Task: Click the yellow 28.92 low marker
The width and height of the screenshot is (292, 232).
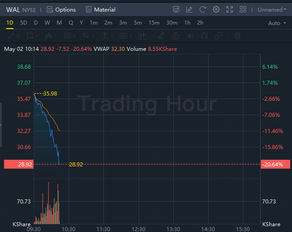Action: click(76, 164)
